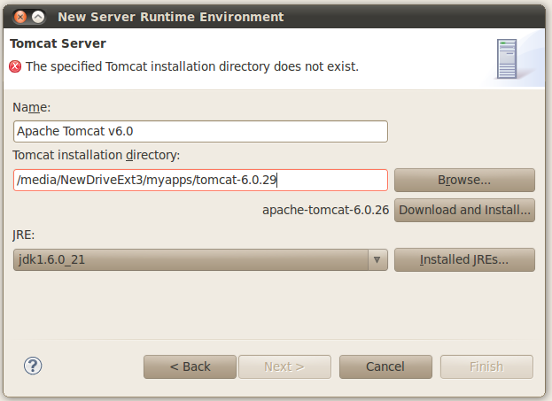Click the Next > button
Image resolution: width=552 pixels, height=401 pixels.
(284, 366)
